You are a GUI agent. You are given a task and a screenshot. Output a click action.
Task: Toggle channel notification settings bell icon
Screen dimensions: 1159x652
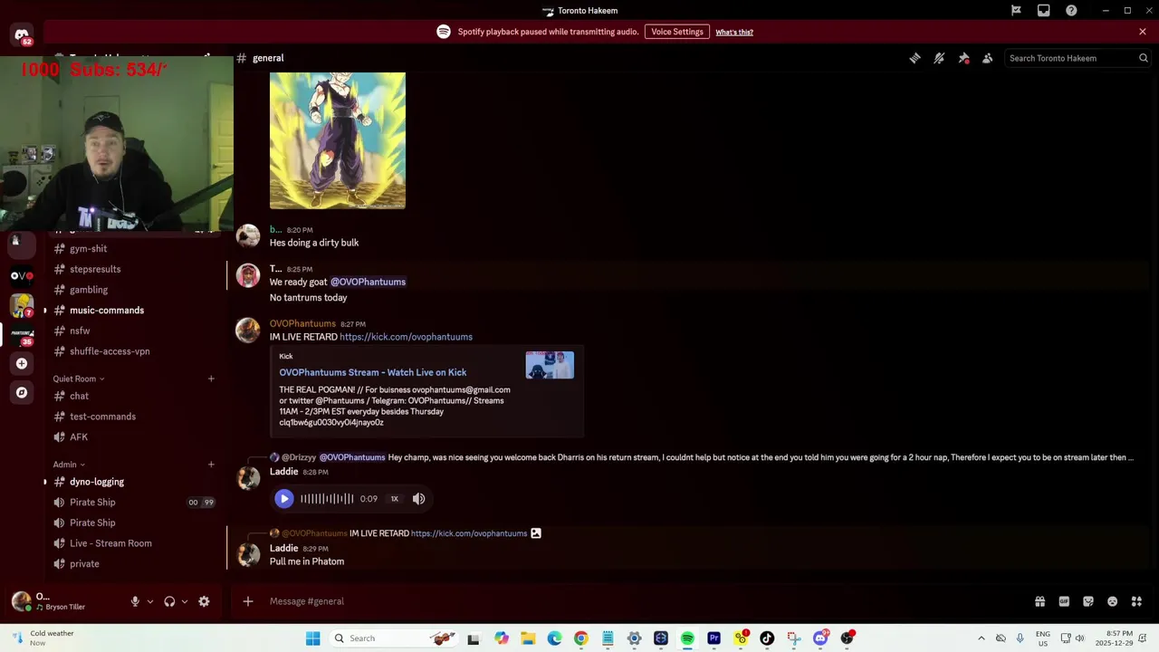[939, 58]
